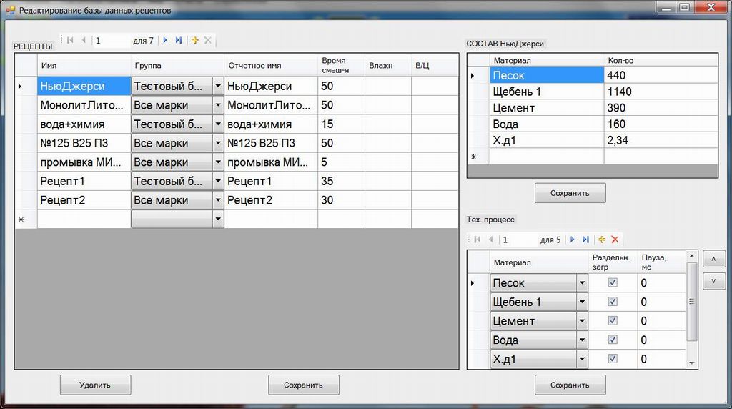Screen dimensions: 732x409
Task: Move process step up with ^ button
Action: 714,259
